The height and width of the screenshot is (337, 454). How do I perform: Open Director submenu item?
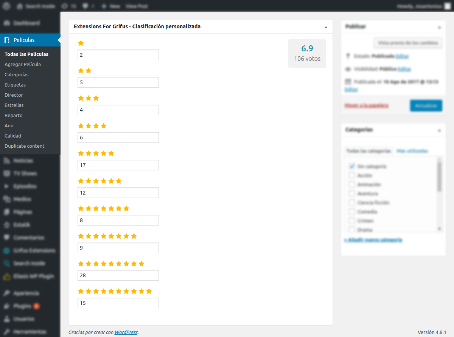(14, 95)
